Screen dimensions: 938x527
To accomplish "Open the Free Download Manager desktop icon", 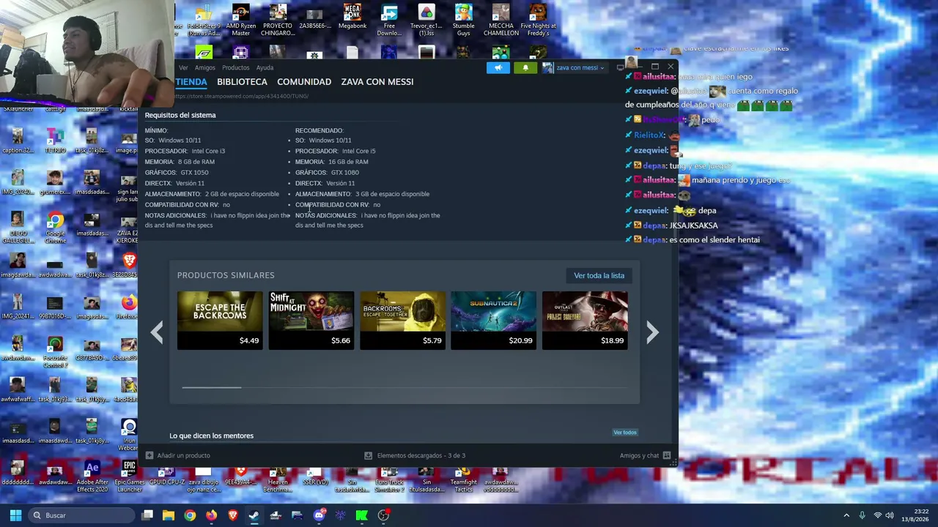I will click(x=389, y=20).
